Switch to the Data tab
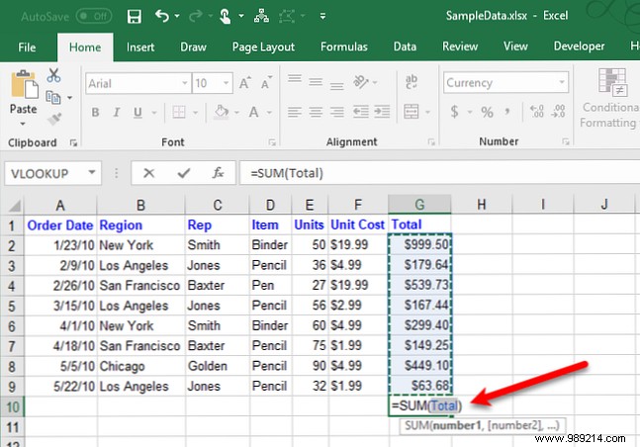 coord(405,46)
